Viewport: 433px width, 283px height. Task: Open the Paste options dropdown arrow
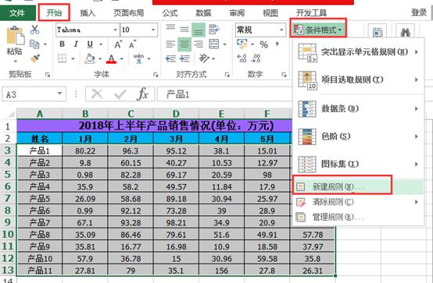(x=15, y=61)
